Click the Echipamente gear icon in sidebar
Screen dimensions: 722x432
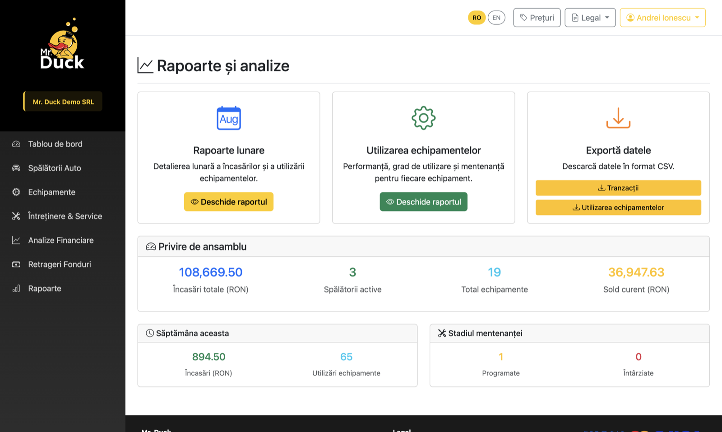coord(16,192)
